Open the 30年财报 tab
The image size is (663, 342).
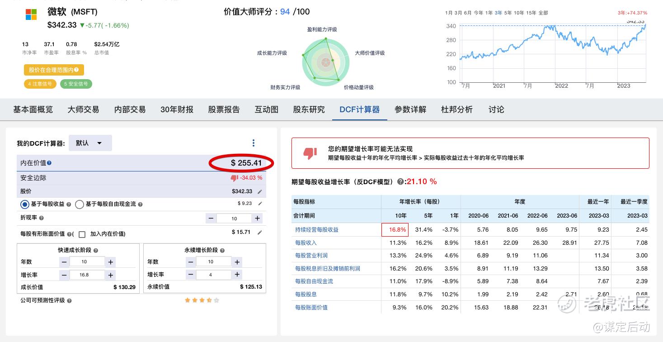177,109
